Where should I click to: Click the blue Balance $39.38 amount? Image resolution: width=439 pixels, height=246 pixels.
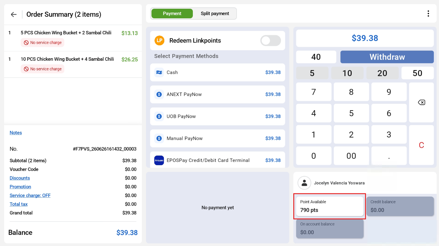click(127, 233)
